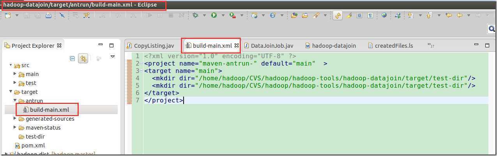Minimize the editor area

476,45
